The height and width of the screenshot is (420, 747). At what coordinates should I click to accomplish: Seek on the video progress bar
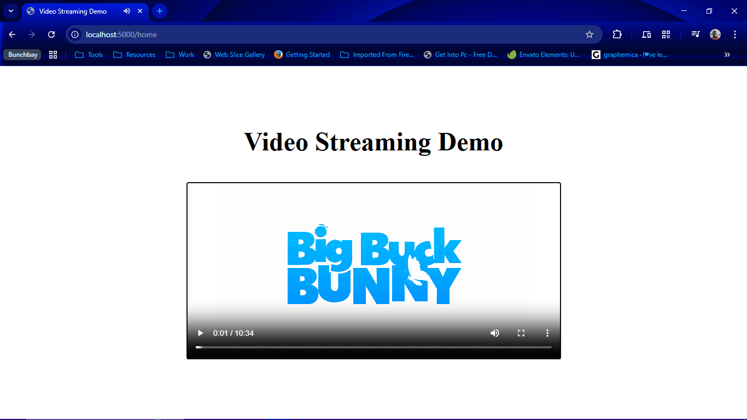(x=373, y=347)
